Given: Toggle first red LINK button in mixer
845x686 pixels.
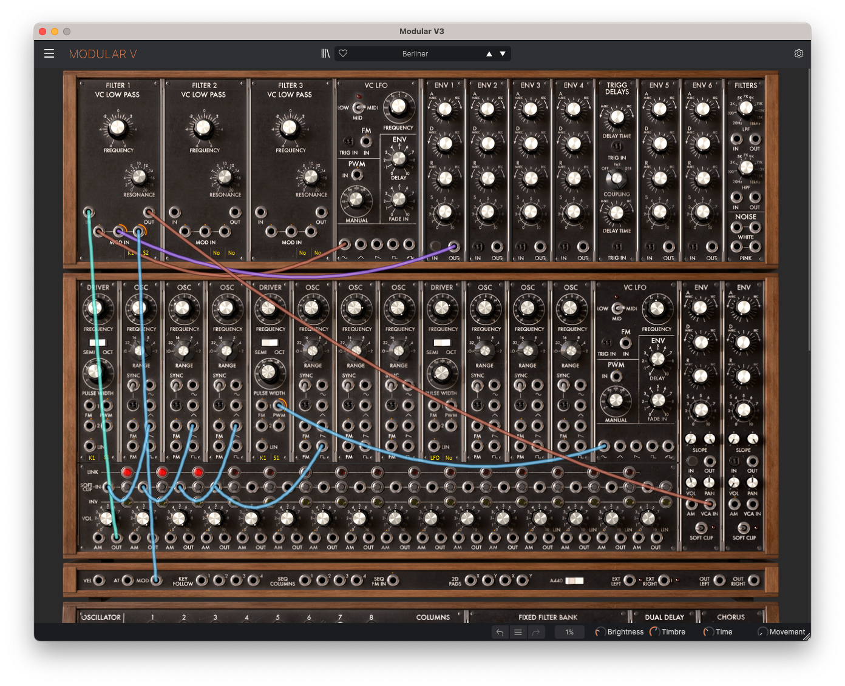Looking at the screenshot, I should coord(126,472).
